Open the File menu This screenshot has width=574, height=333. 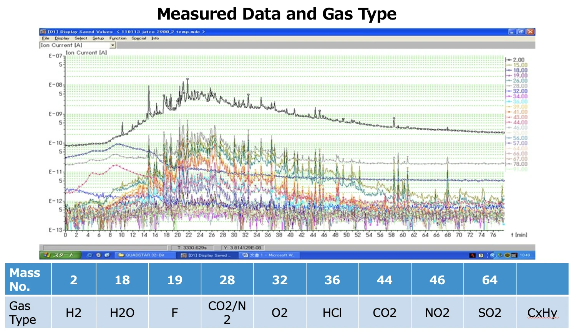[45, 38]
